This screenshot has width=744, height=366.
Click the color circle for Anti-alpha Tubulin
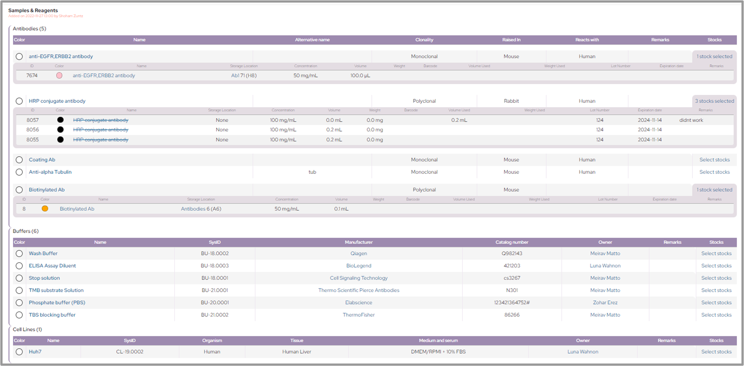click(19, 172)
